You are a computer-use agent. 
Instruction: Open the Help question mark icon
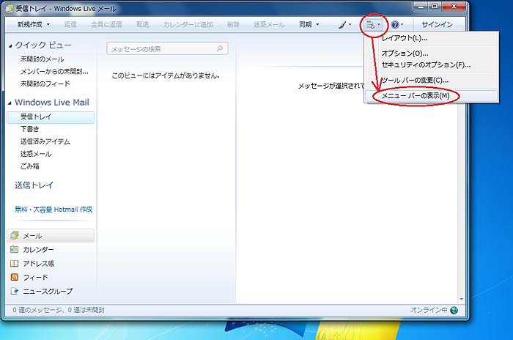[396, 25]
